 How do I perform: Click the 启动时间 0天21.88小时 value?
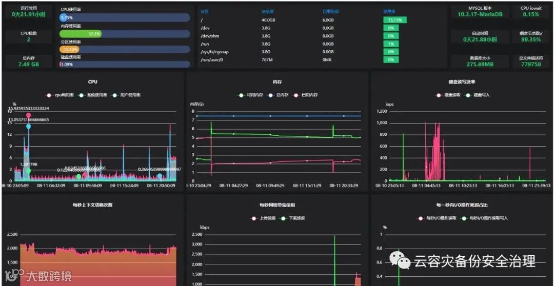(480, 39)
